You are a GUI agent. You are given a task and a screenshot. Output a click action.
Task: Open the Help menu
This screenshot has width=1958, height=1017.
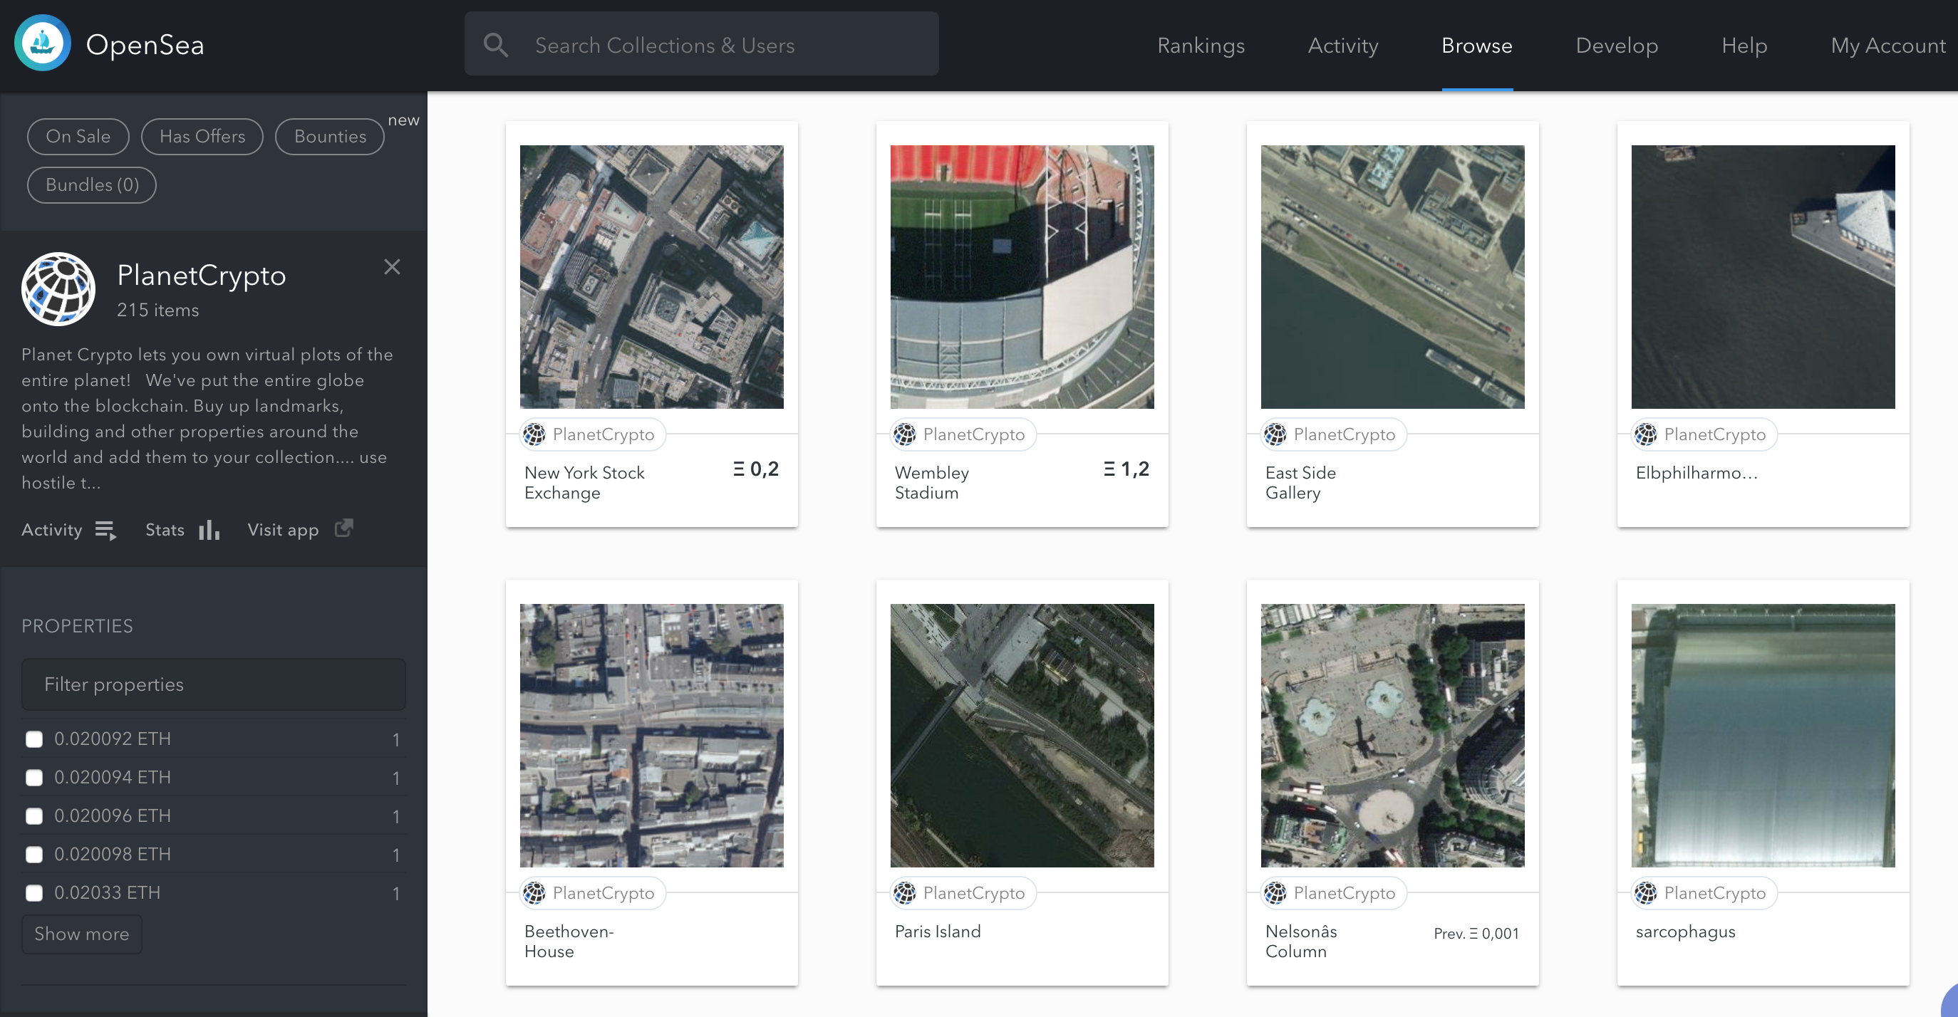[1744, 46]
